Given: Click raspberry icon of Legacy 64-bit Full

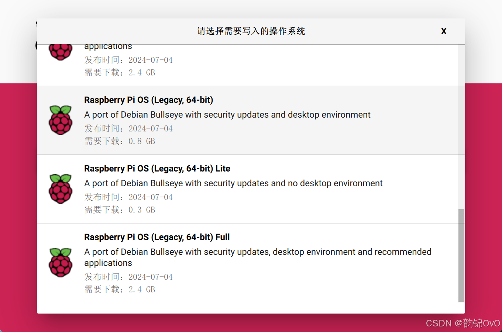Looking at the screenshot, I should coord(61,263).
